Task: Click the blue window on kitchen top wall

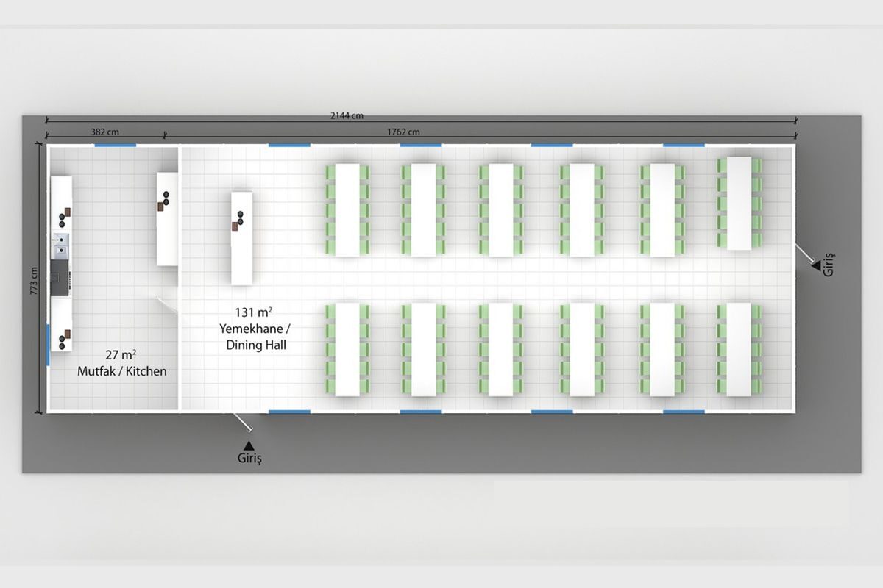Action: (116, 145)
